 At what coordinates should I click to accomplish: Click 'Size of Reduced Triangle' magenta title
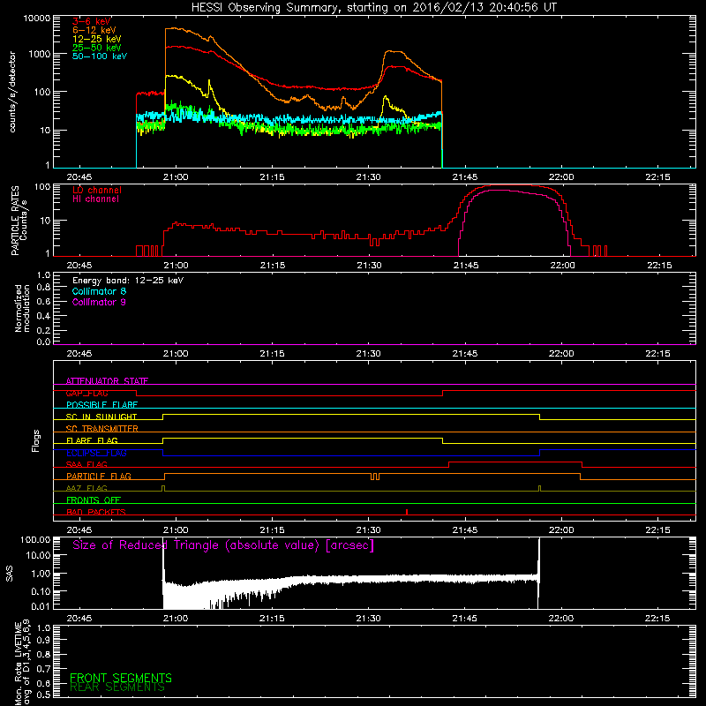(223, 545)
